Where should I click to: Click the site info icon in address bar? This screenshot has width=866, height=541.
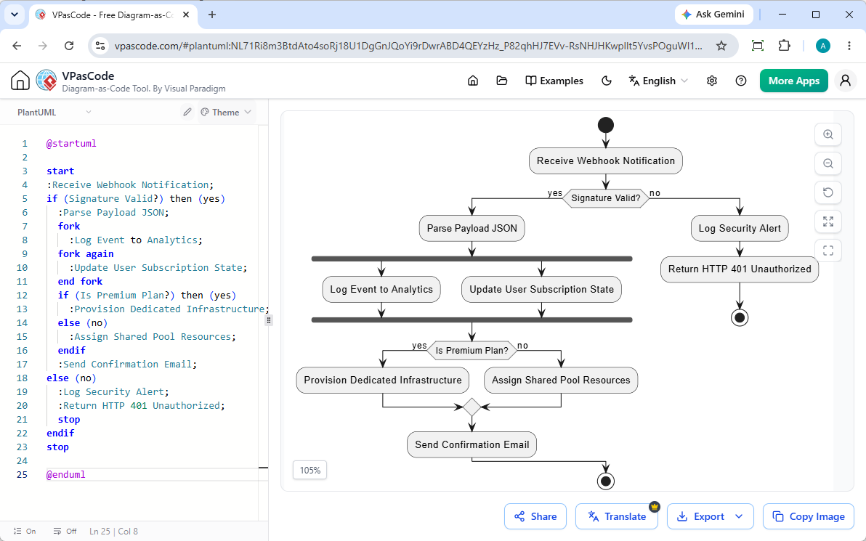tap(100, 46)
